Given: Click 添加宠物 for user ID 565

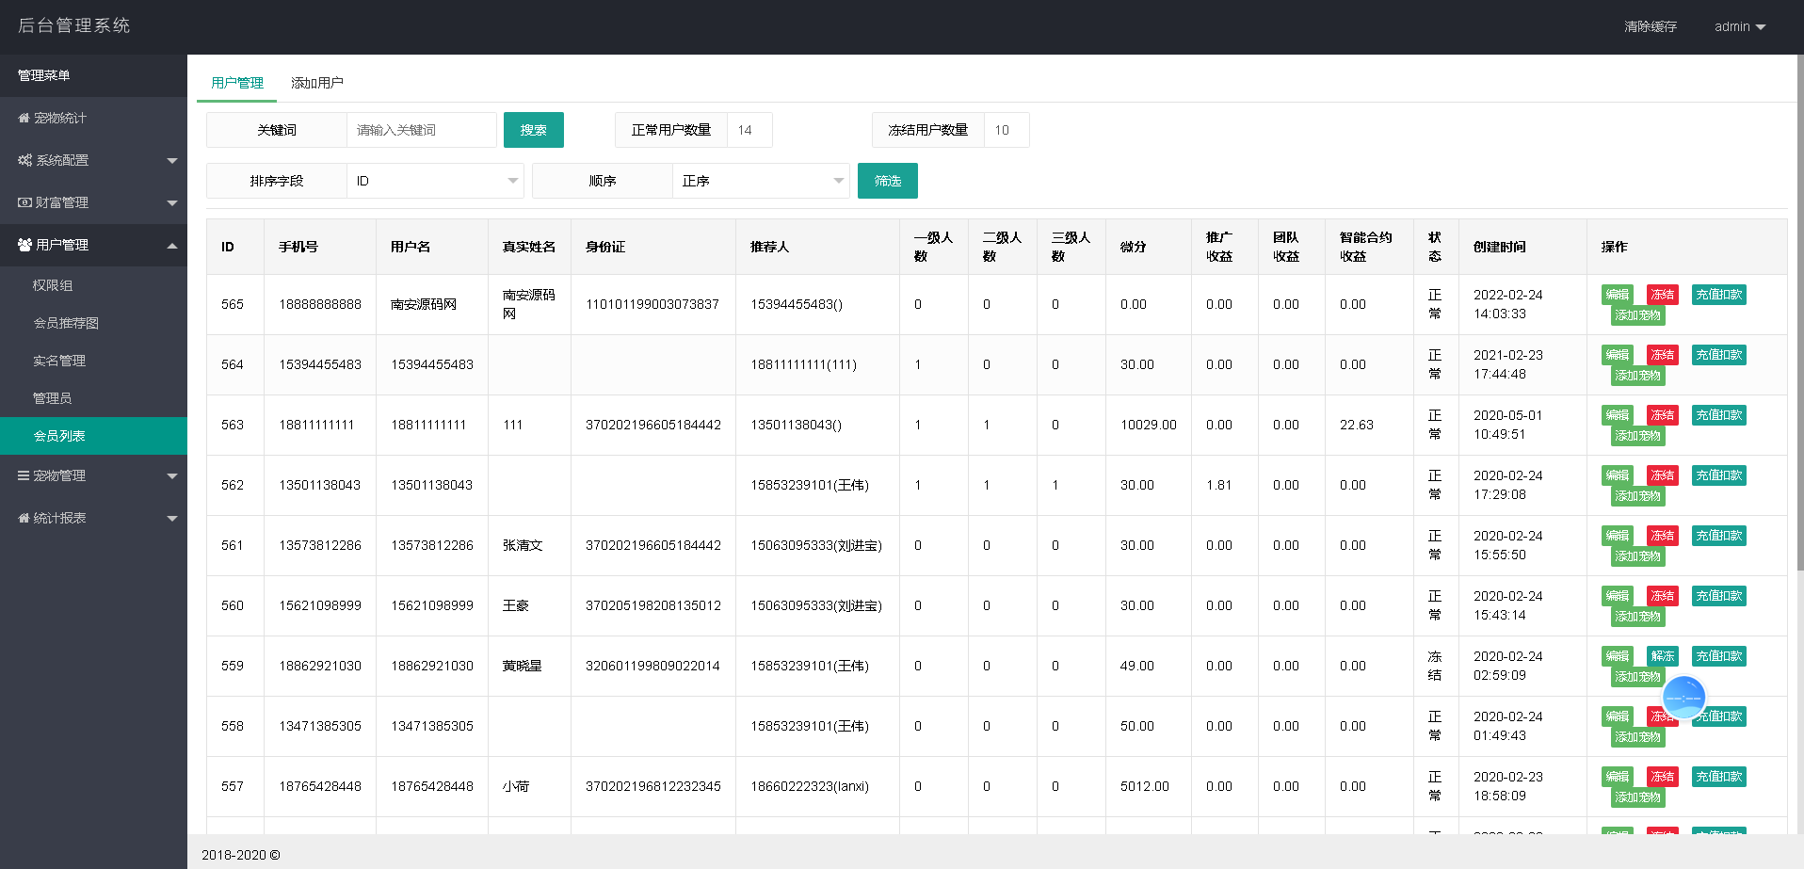Looking at the screenshot, I should click(x=1638, y=315).
